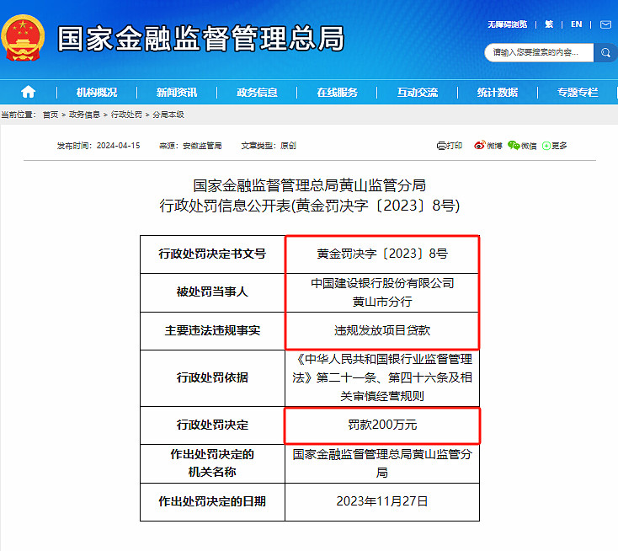
Task: Select source text 安徽监管局
Action: pyautogui.click(x=202, y=146)
